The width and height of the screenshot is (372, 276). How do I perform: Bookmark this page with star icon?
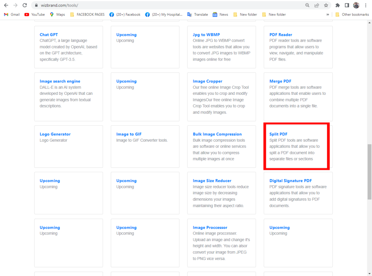pos(326,5)
